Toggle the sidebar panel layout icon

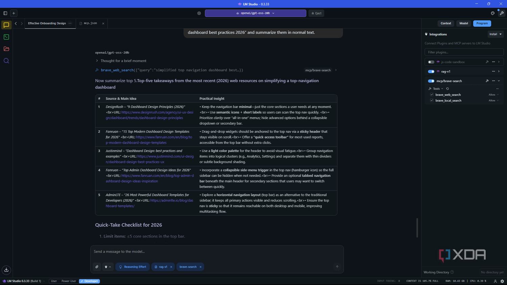coord(5,13)
